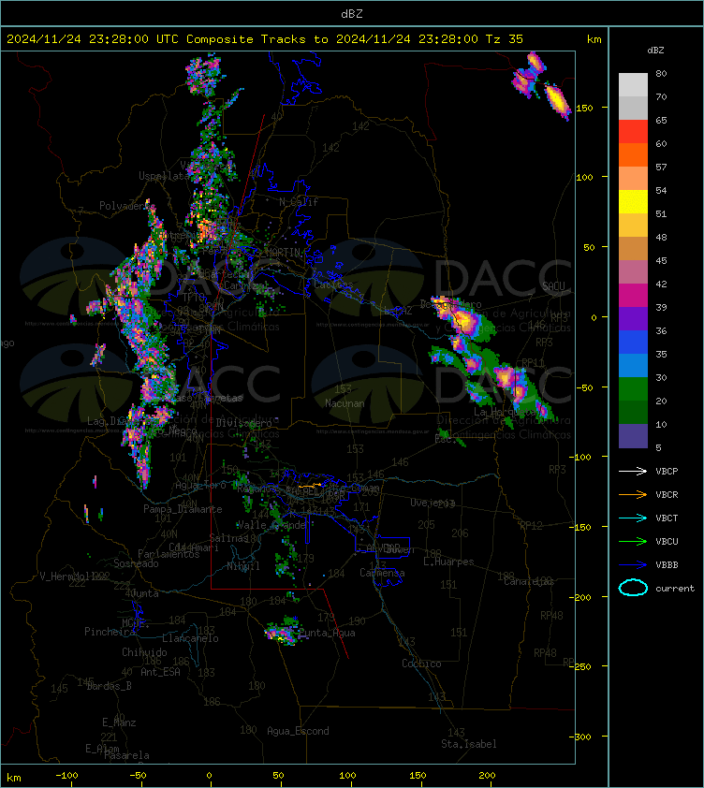Click the Chihuido map label
Viewport: 704px width, 788px height.
pyautogui.click(x=144, y=651)
